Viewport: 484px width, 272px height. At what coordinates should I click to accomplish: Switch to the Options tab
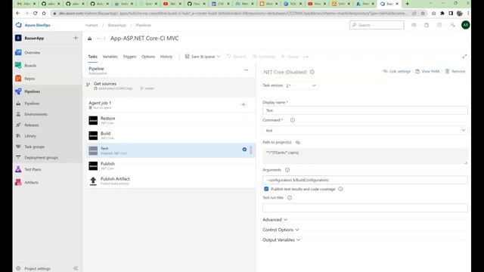tap(148, 57)
